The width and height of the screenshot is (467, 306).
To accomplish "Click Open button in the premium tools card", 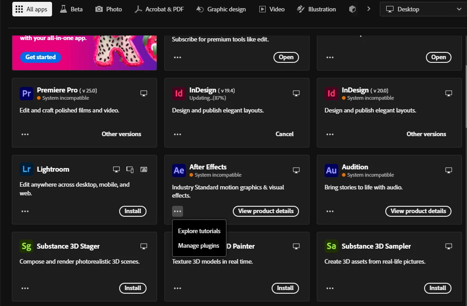I will coord(286,57).
